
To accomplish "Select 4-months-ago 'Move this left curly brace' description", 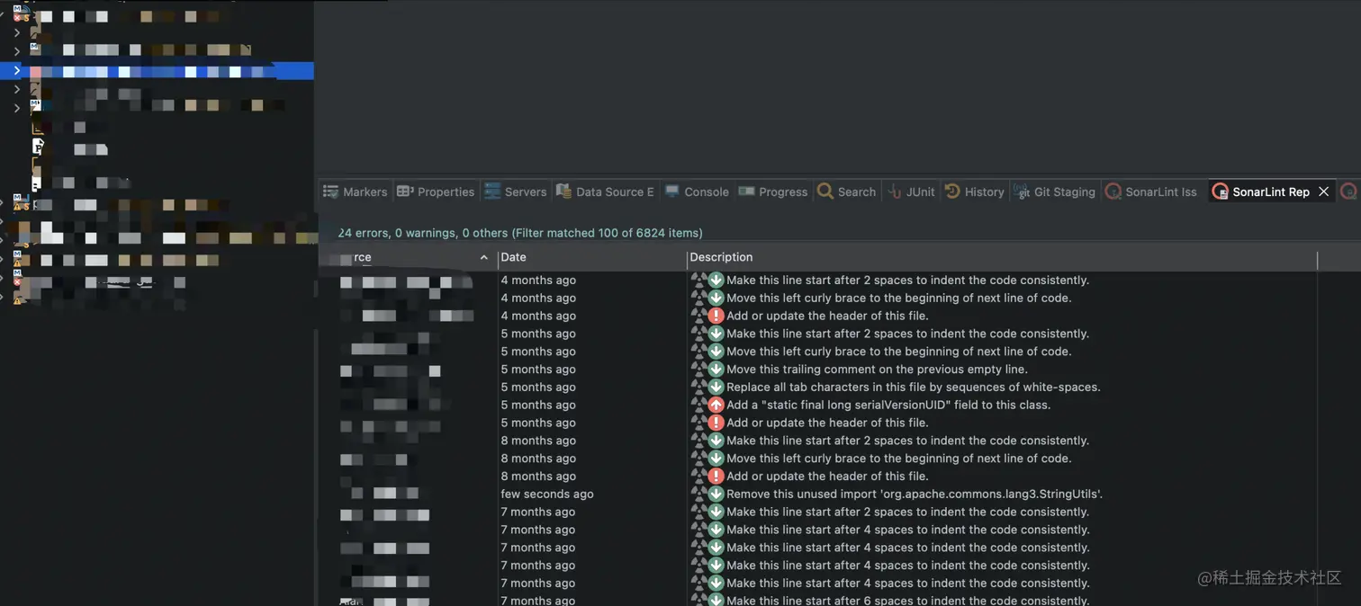I will [899, 298].
